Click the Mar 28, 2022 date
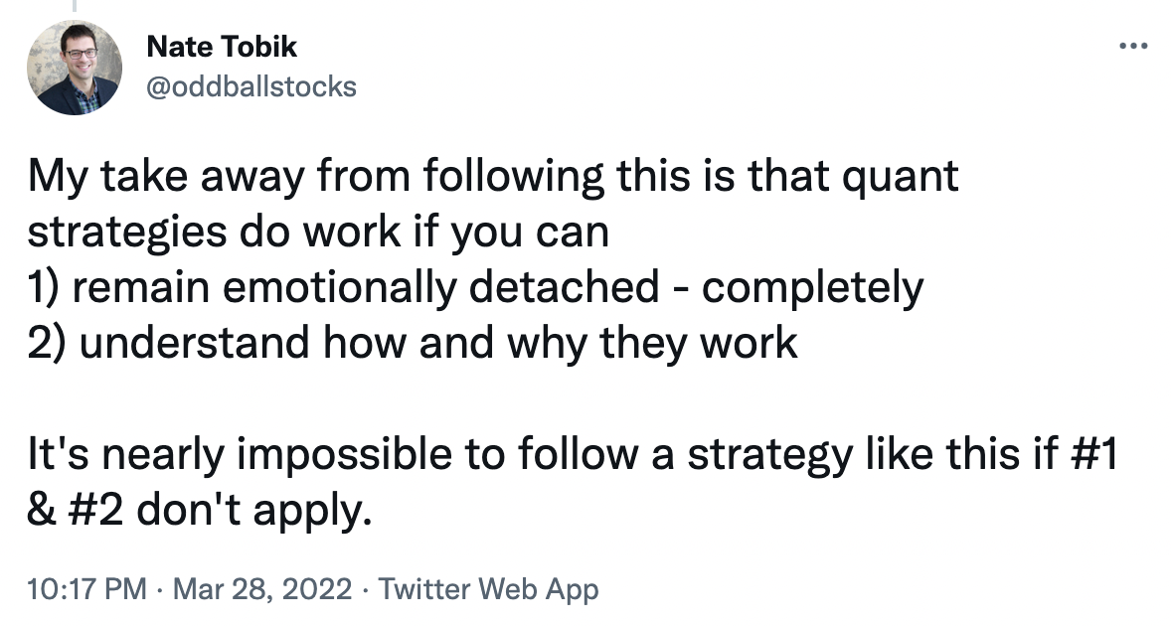Image resolution: width=1171 pixels, height=626 pixels. [262, 588]
